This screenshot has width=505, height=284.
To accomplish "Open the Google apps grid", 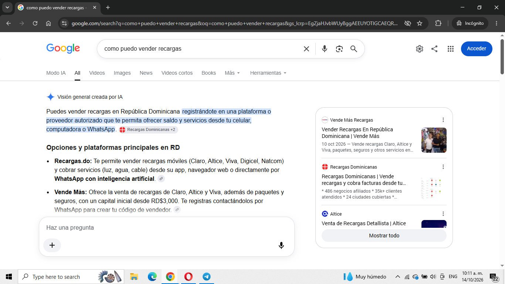I will pyautogui.click(x=450, y=49).
